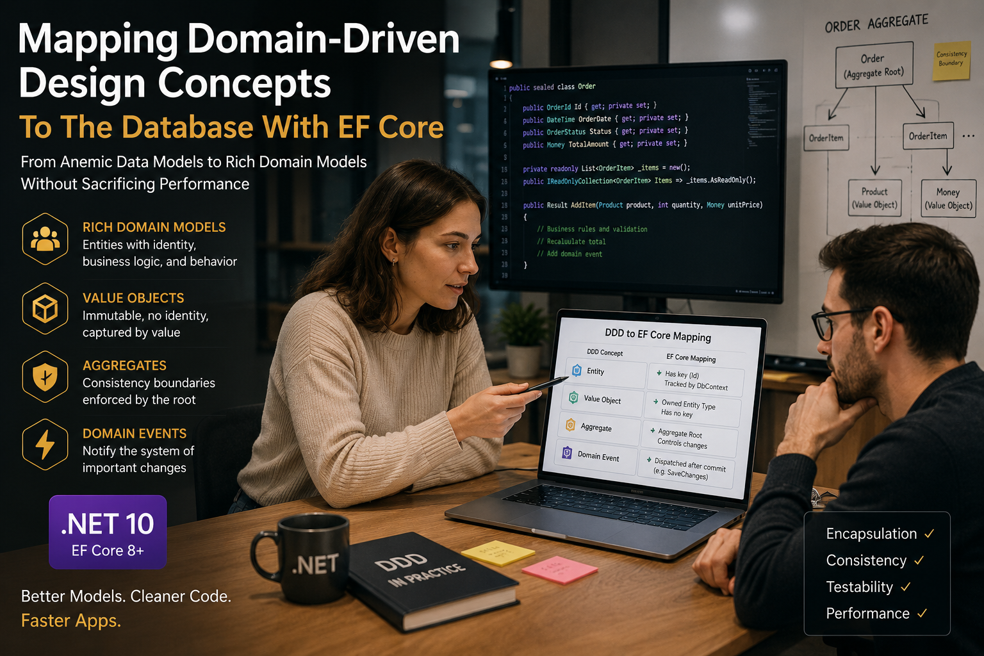Click the .NET logo on the mug
984x656 pixels.
pyautogui.click(x=315, y=564)
